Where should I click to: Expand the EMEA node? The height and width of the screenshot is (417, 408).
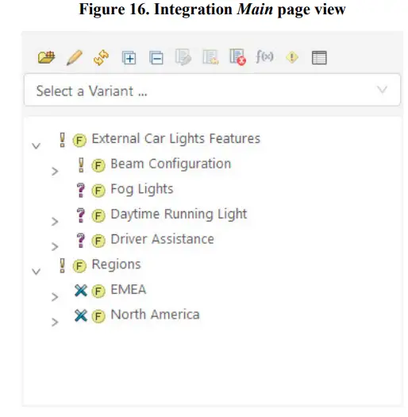(x=55, y=296)
